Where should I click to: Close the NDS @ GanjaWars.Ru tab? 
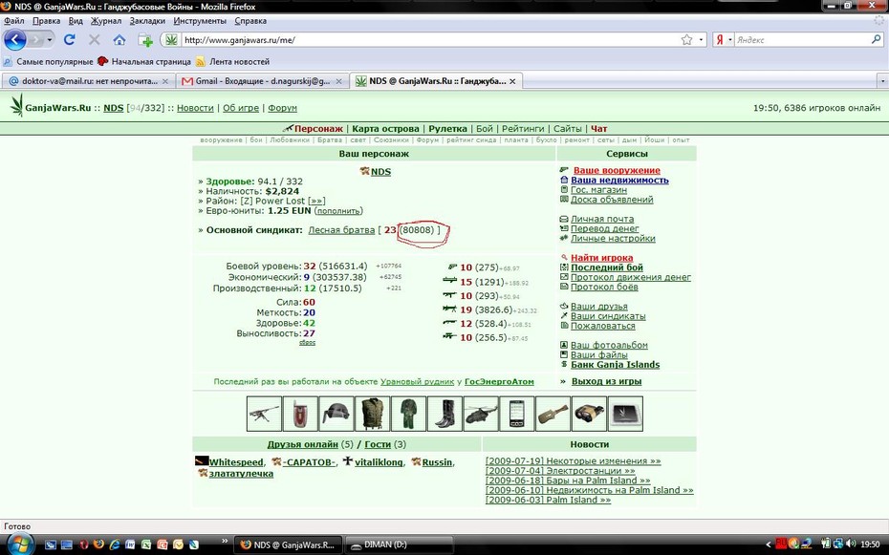512,81
